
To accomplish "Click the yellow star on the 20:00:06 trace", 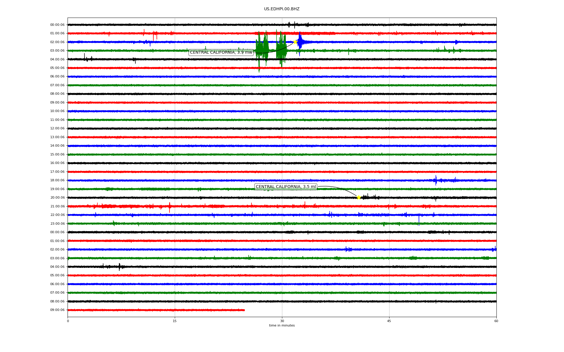I will tap(359, 197).
